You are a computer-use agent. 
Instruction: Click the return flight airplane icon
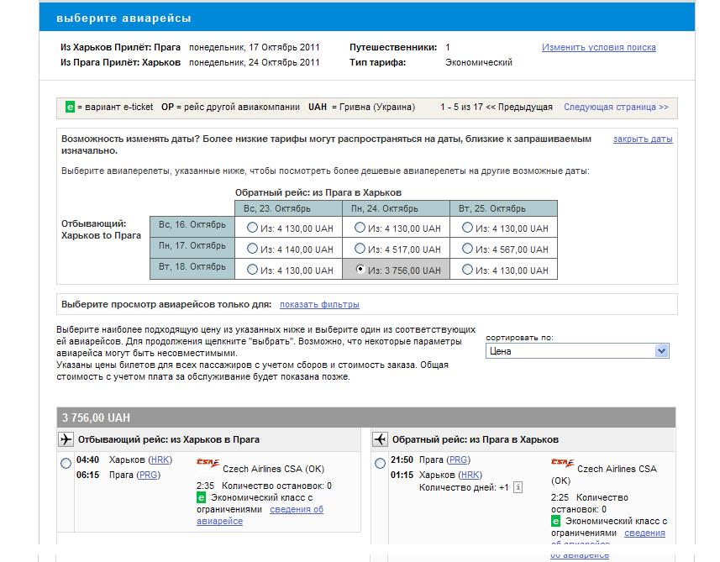click(x=380, y=439)
